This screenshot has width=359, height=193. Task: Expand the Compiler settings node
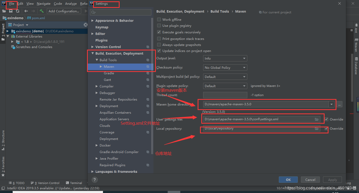tap(96, 86)
